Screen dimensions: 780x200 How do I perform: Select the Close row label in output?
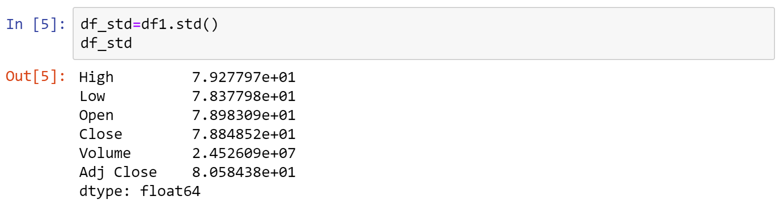[x=101, y=134]
